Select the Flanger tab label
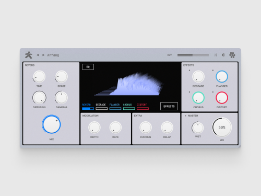Image resolution: width=261 pixels, height=196 pixels. coord(114,105)
